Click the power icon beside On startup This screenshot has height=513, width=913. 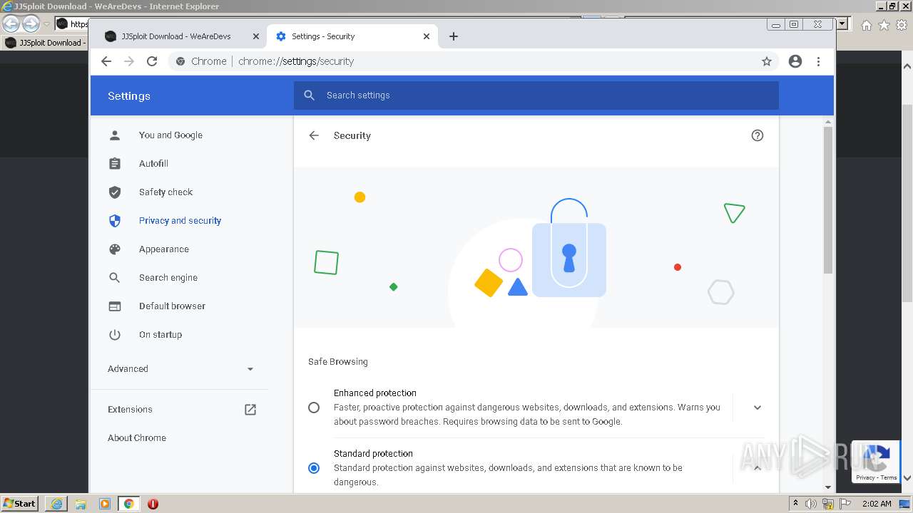pos(115,335)
